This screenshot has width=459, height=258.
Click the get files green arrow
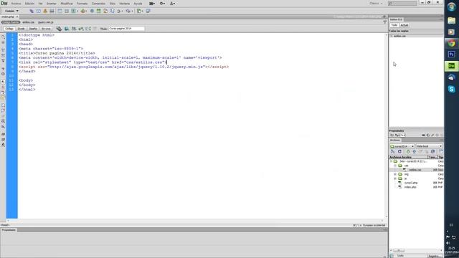pyautogui.click(x=408, y=151)
